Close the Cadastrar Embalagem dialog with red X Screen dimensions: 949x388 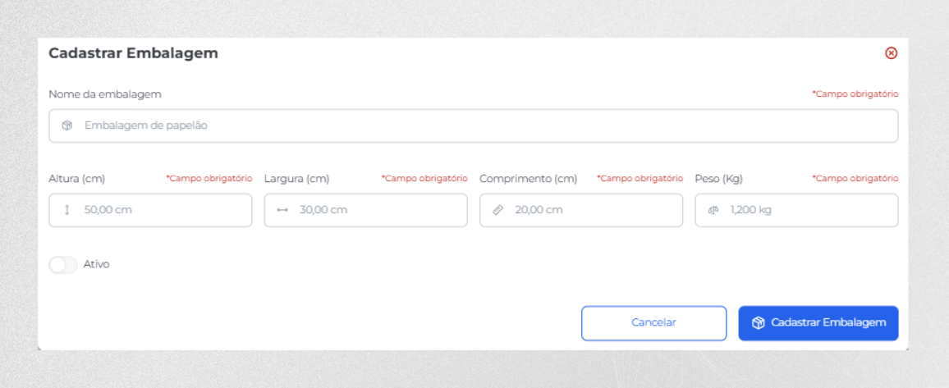coord(891,53)
